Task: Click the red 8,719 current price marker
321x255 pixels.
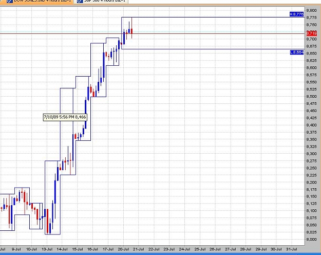Action: coord(311,33)
